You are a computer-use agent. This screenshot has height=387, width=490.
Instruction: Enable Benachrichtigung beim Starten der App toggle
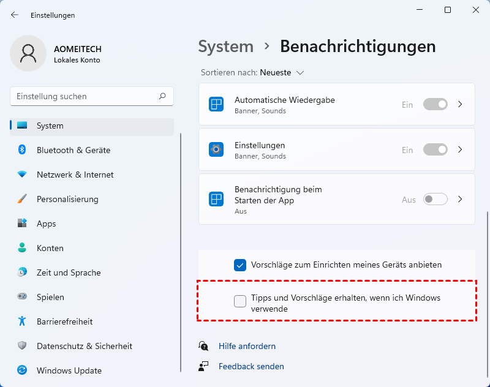(435, 199)
